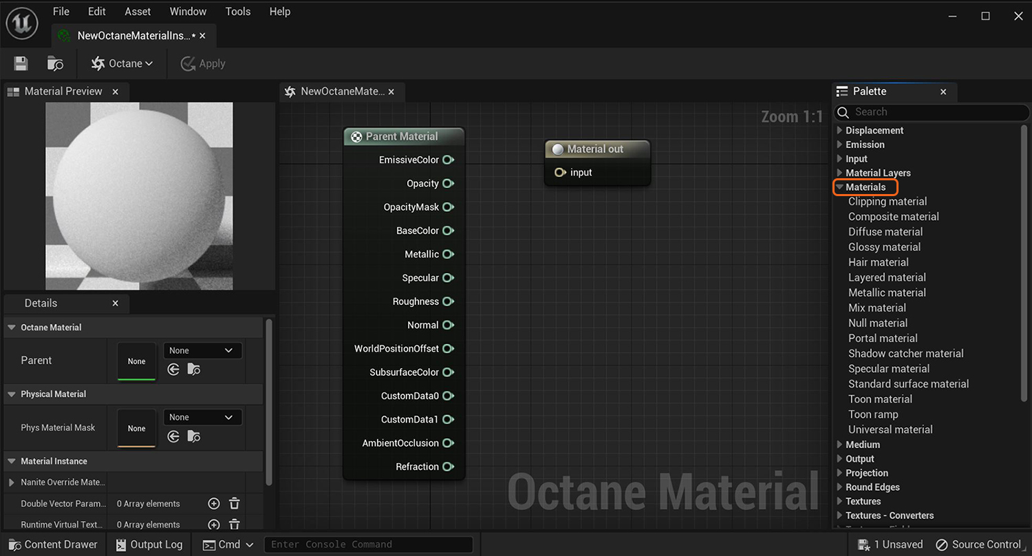Viewport: 1032px width, 556px height.
Task: Browse to Parent asset in Content Browser icon
Action: click(194, 370)
